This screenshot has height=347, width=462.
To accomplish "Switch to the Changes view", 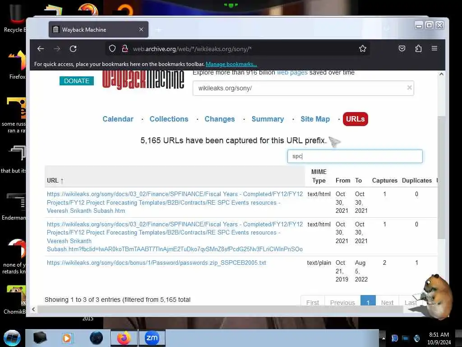I will tap(220, 119).
